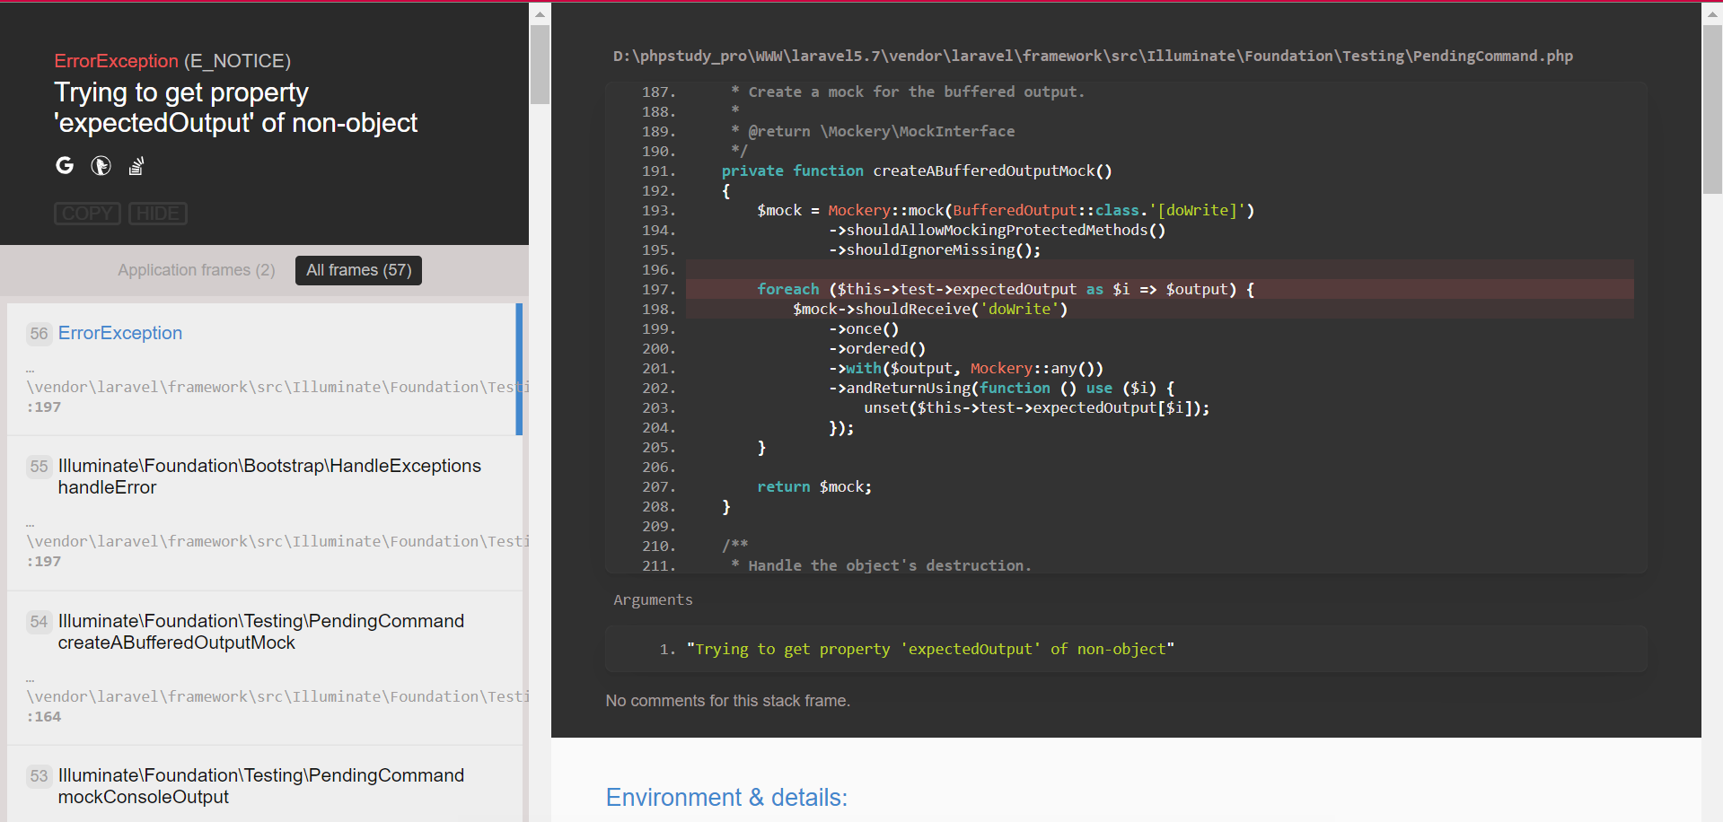Click the HIDE button
Image resolution: width=1723 pixels, height=822 pixels.
pos(158,214)
